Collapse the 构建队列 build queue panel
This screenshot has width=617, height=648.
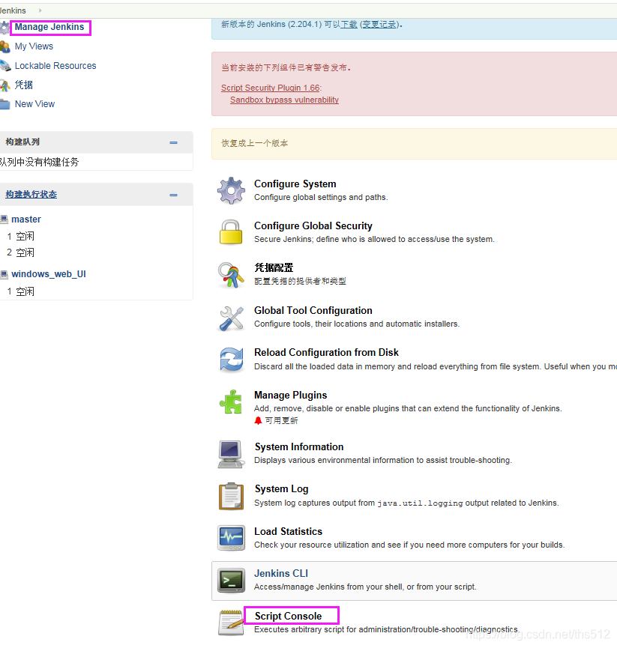point(174,142)
